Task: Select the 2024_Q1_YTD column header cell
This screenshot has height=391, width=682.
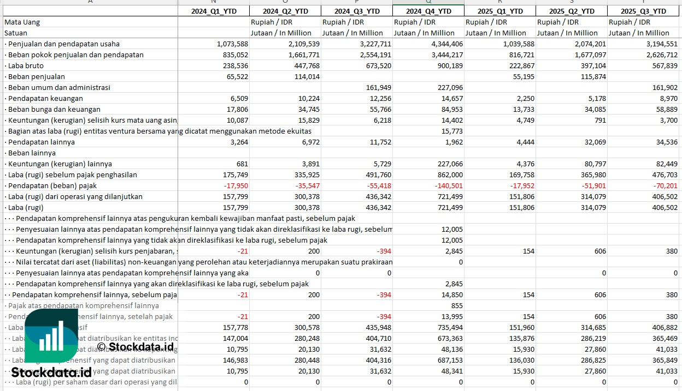Action: click(214, 11)
